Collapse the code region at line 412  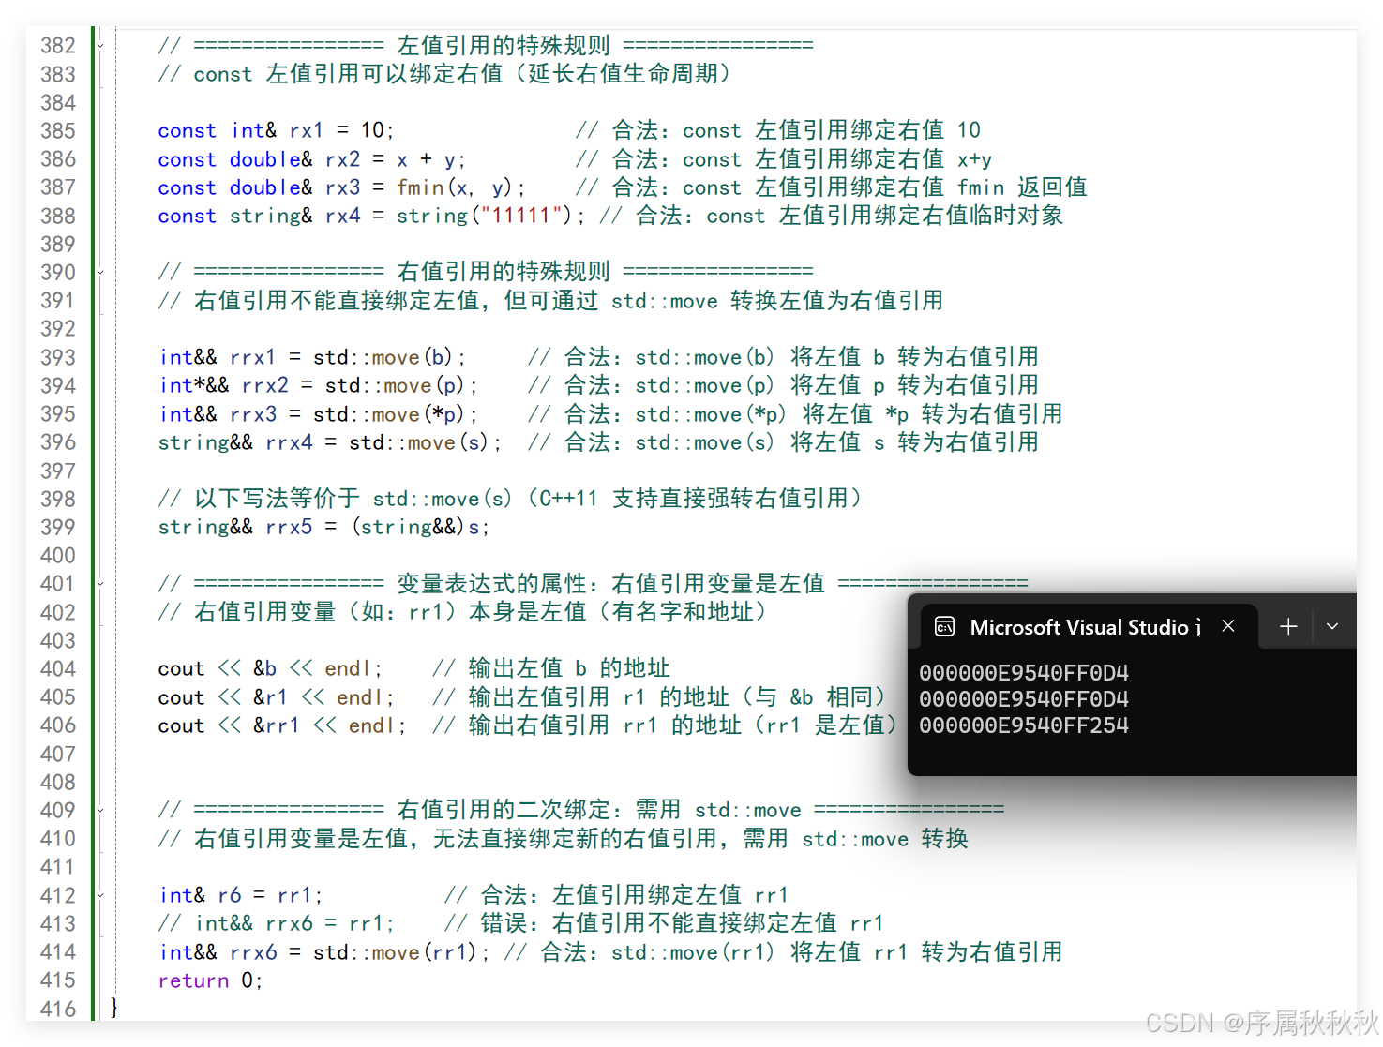click(x=100, y=895)
